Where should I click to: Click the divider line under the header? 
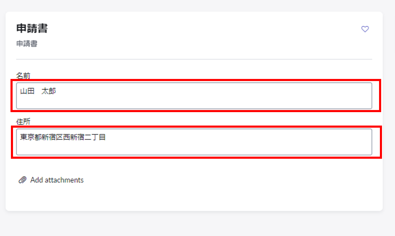tap(194, 59)
